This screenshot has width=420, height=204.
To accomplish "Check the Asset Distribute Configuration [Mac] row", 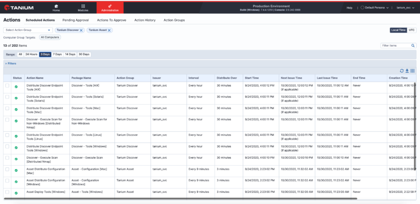I will [7, 169].
